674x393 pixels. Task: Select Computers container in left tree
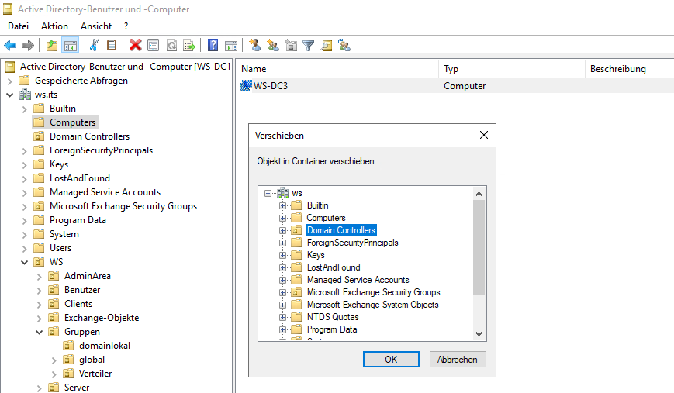(x=72, y=122)
